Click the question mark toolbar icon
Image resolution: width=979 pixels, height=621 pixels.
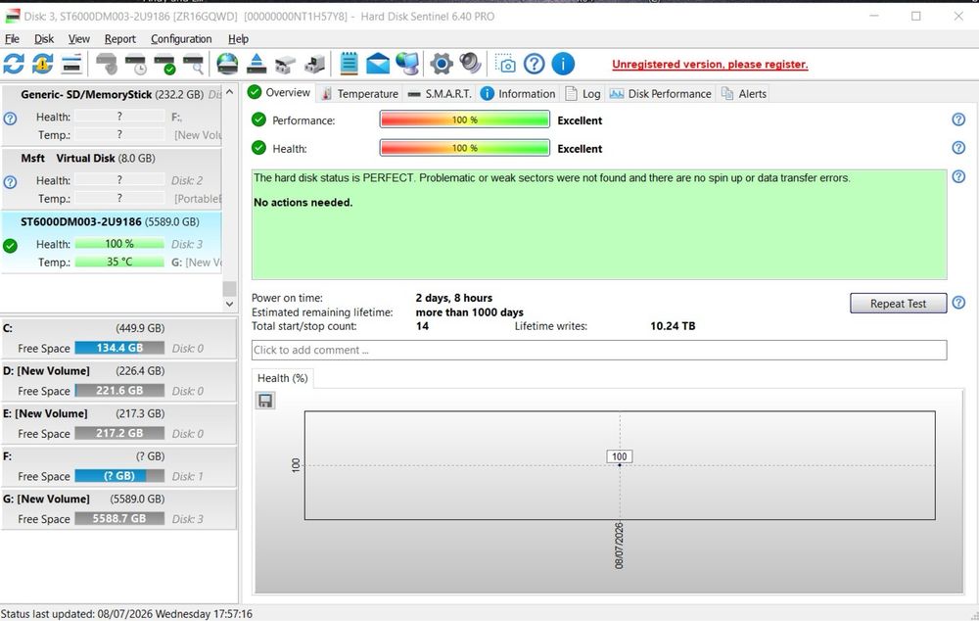[x=535, y=64]
